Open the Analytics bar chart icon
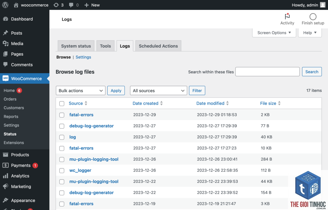The width and height of the screenshot is (328, 210). point(5,176)
